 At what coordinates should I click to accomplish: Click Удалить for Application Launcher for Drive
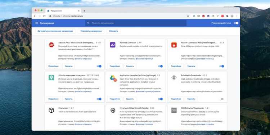[130, 99]
